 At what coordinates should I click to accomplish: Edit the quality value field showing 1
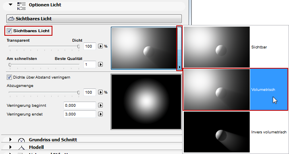[x=90, y=64]
